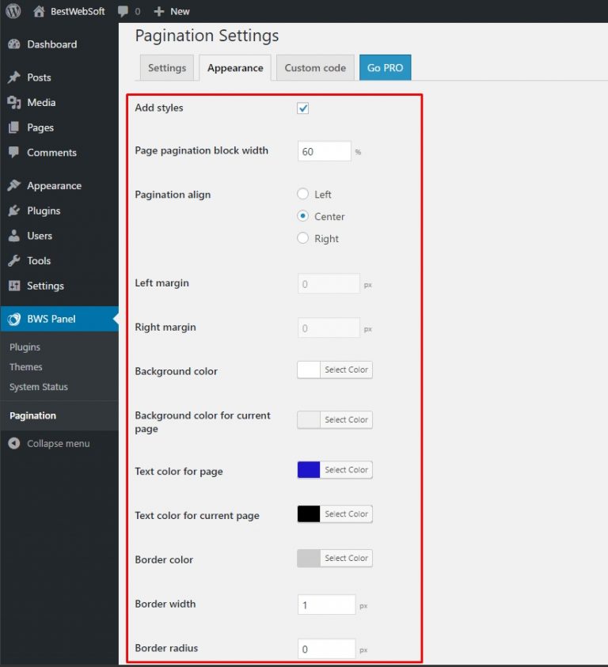The image size is (608, 667).
Task: Open the Dashboard from the sidebar icon
Action: (x=13, y=44)
